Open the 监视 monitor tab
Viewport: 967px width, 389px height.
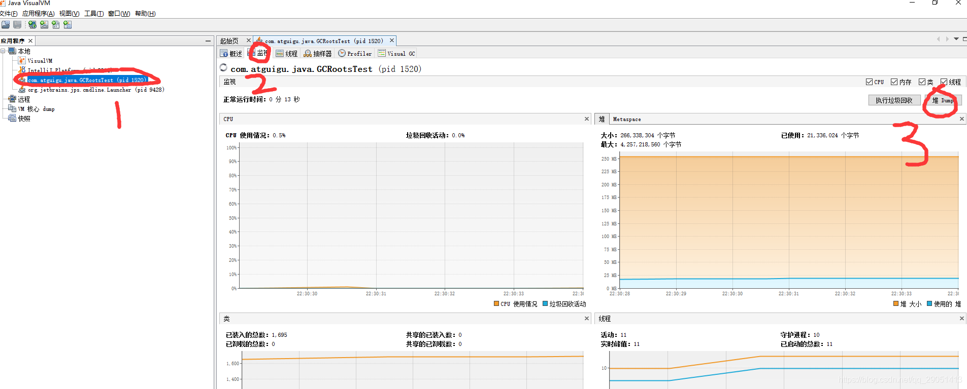(x=259, y=53)
